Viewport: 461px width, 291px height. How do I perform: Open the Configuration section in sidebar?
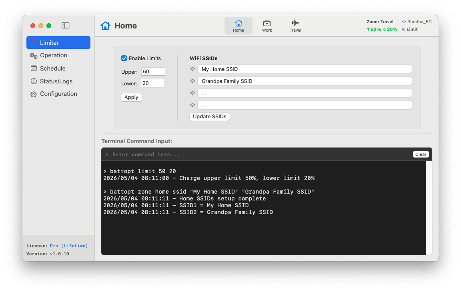pyautogui.click(x=58, y=94)
